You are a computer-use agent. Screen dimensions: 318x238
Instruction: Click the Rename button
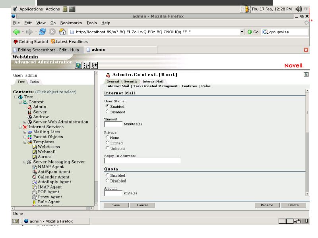click(267, 205)
